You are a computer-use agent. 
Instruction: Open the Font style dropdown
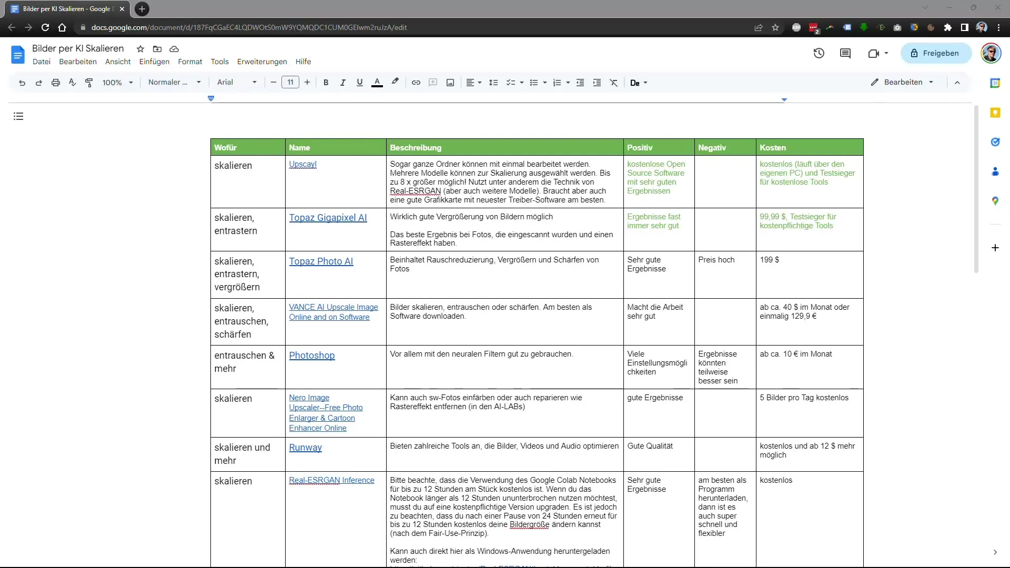coord(237,83)
